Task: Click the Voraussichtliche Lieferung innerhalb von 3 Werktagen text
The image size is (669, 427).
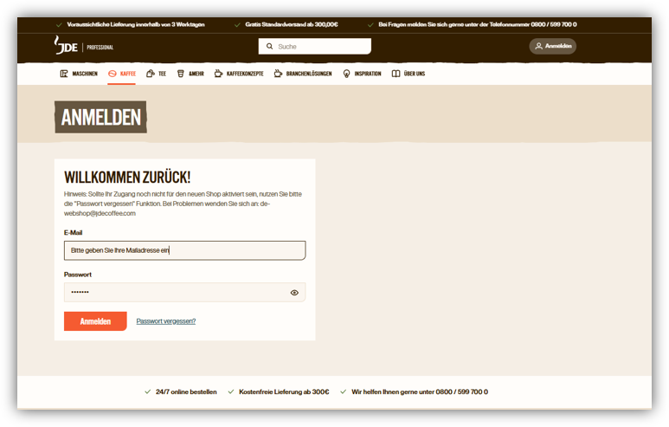Action: pos(136,24)
